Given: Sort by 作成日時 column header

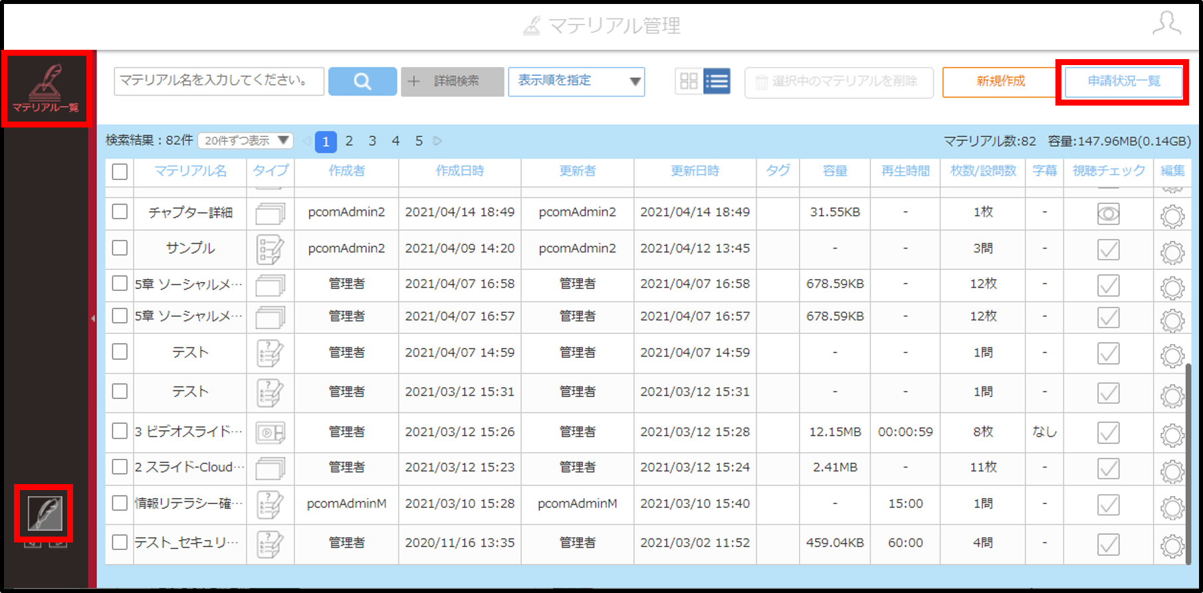Looking at the screenshot, I should pyautogui.click(x=460, y=171).
